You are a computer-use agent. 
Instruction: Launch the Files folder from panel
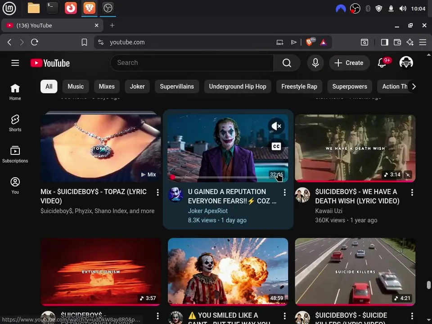tap(34, 8)
